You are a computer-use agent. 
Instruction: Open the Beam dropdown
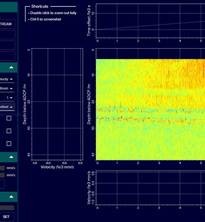(x=7, y=88)
